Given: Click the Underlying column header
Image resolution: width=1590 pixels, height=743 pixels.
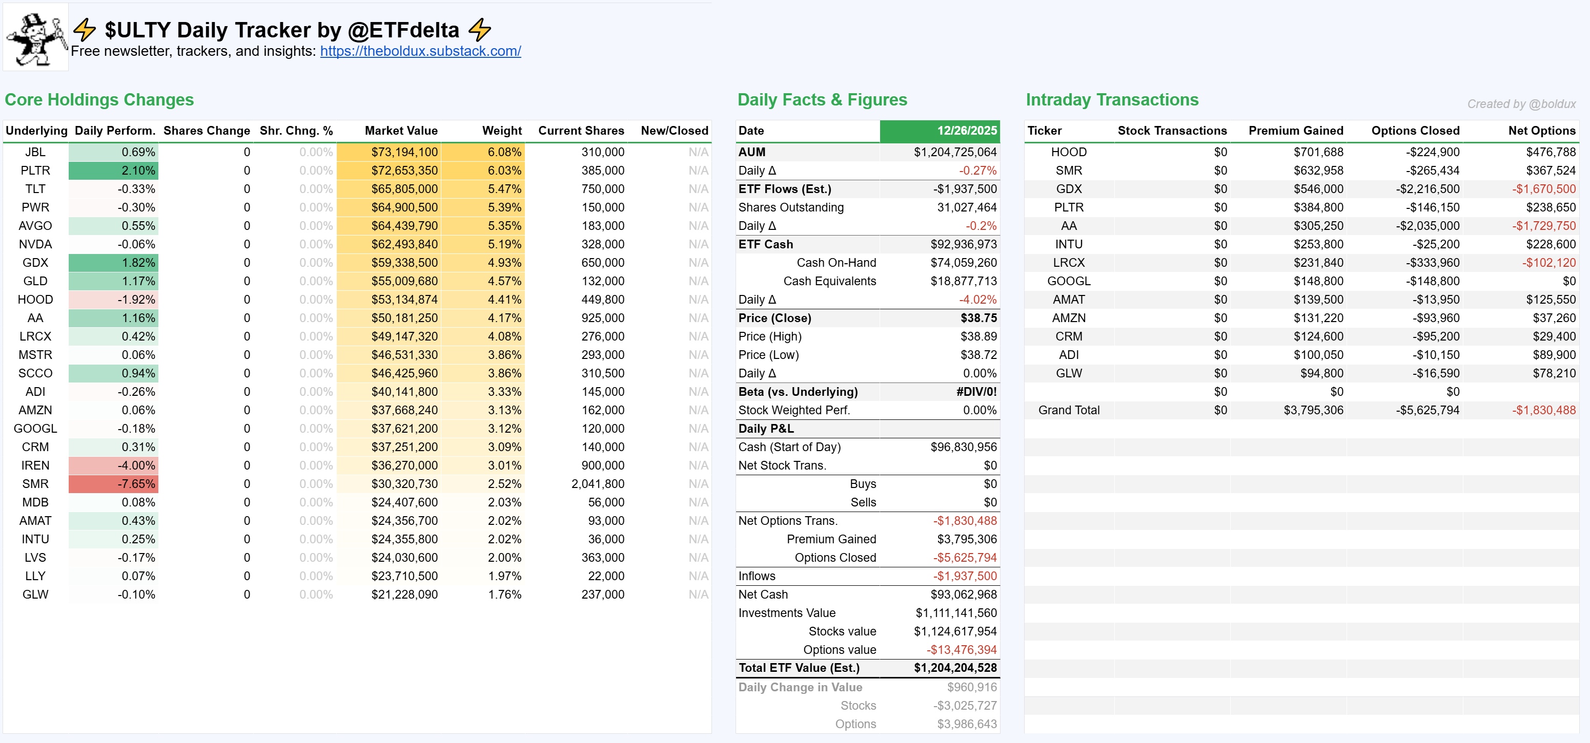Looking at the screenshot, I should [x=36, y=131].
